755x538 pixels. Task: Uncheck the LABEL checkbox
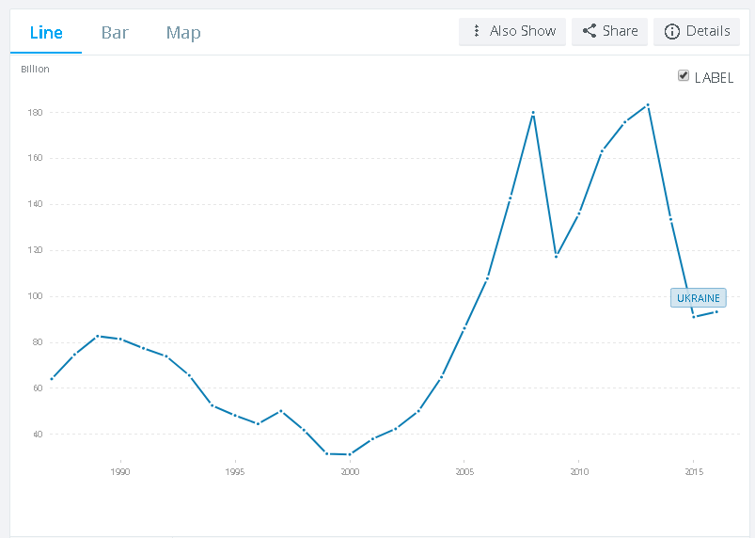(x=684, y=75)
